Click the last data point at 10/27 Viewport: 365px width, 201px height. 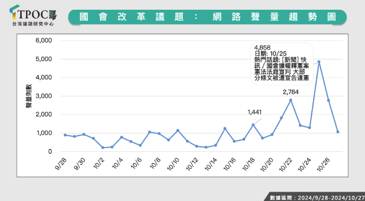[338, 132]
